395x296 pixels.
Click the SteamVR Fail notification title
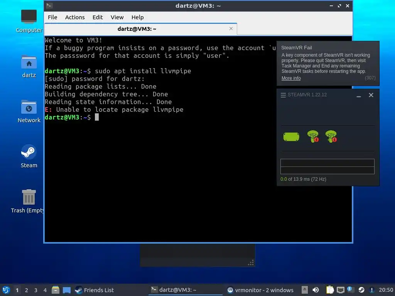click(297, 47)
